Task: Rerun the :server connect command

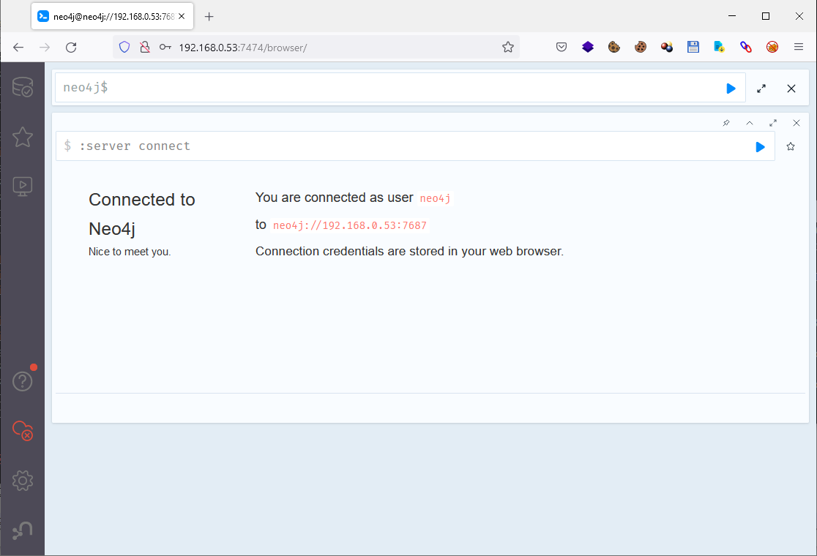Action: click(x=760, y=147)
